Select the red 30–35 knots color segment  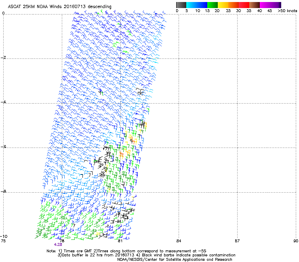[x=244, y=5]
